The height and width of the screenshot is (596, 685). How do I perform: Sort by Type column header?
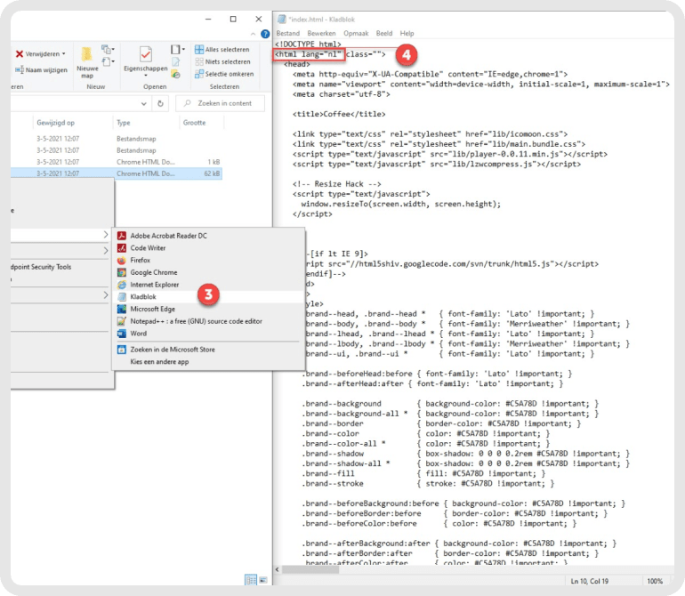pos(123,123)
